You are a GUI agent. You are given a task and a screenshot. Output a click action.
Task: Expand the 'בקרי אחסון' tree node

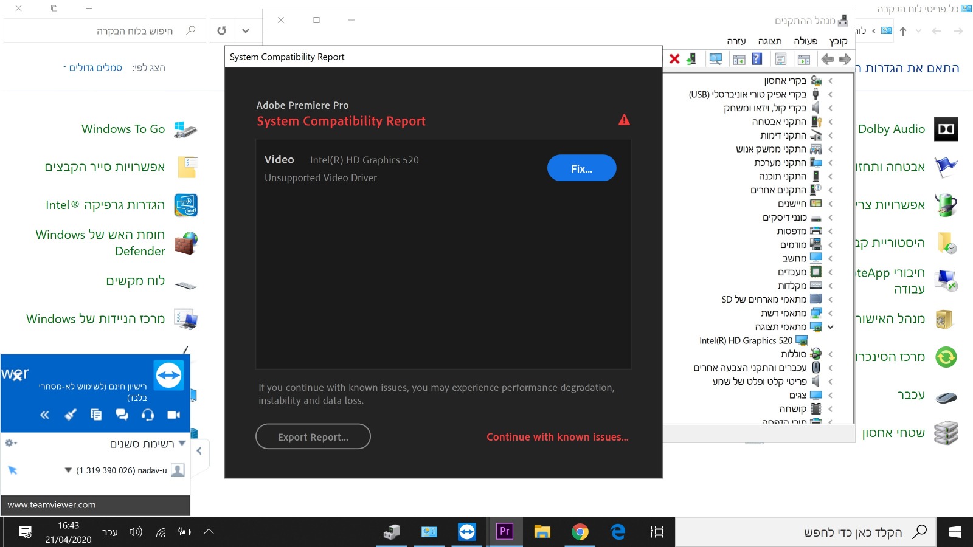pyautogui.click(x=831, y=81)
